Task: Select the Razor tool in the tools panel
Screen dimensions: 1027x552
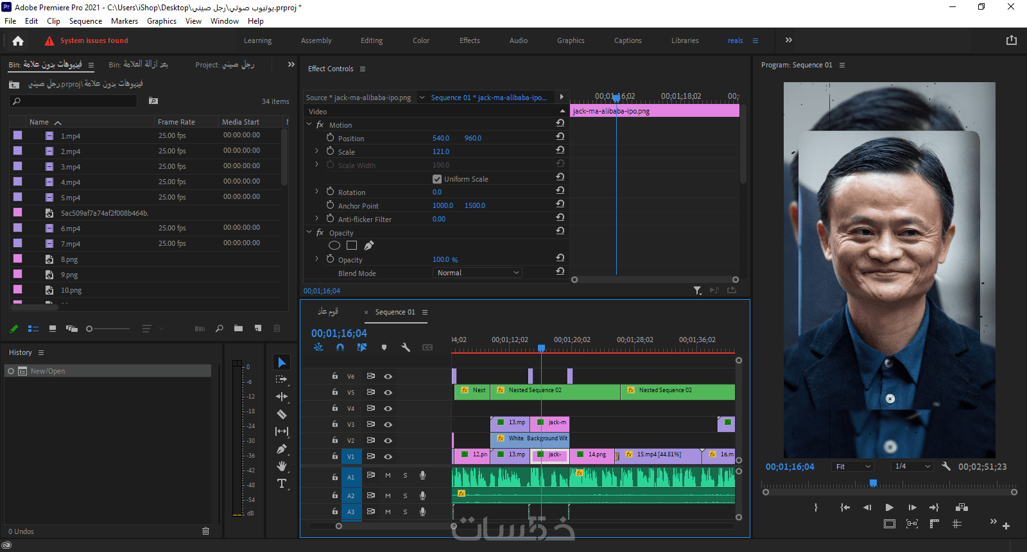Action: (281, 415)
